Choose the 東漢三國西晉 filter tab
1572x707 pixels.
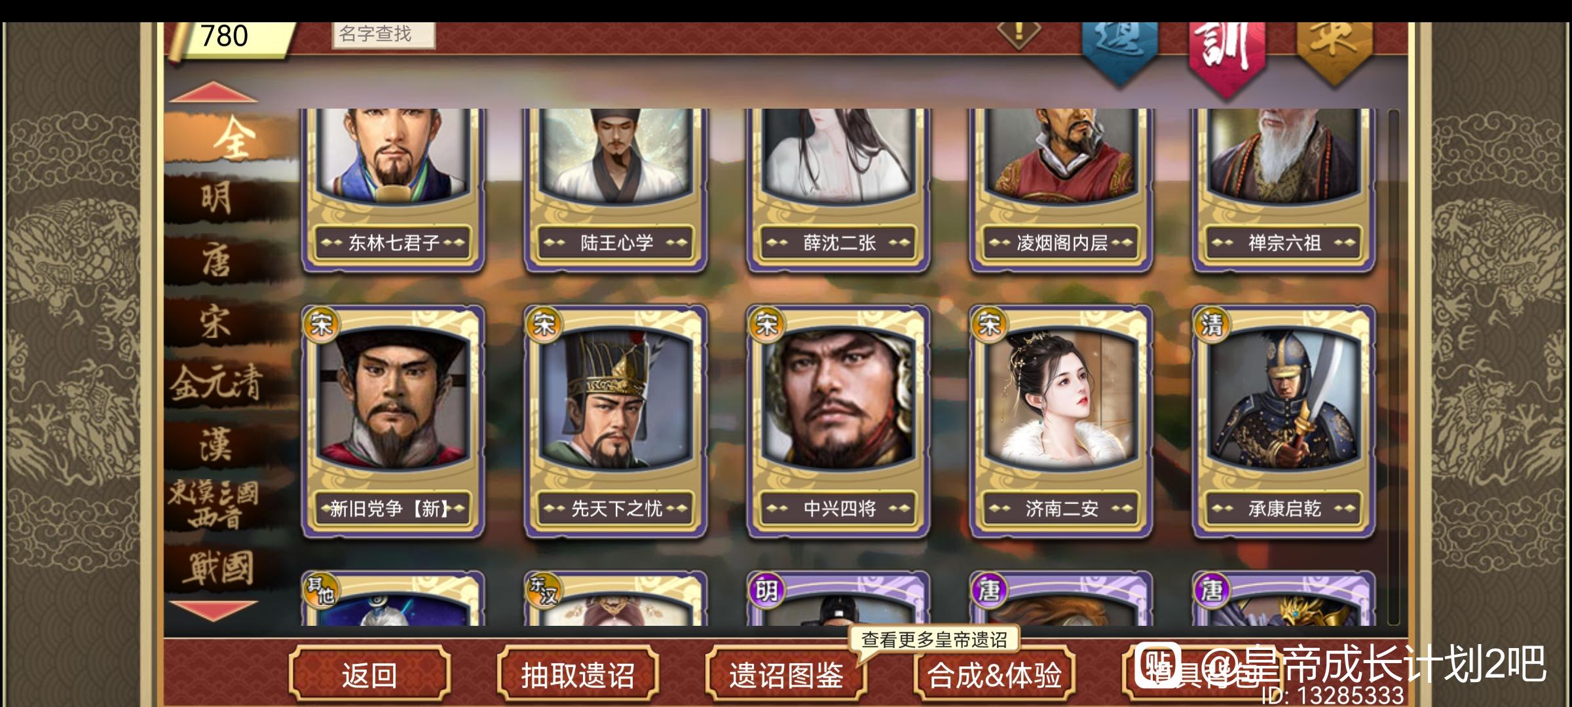pos(214,505)
